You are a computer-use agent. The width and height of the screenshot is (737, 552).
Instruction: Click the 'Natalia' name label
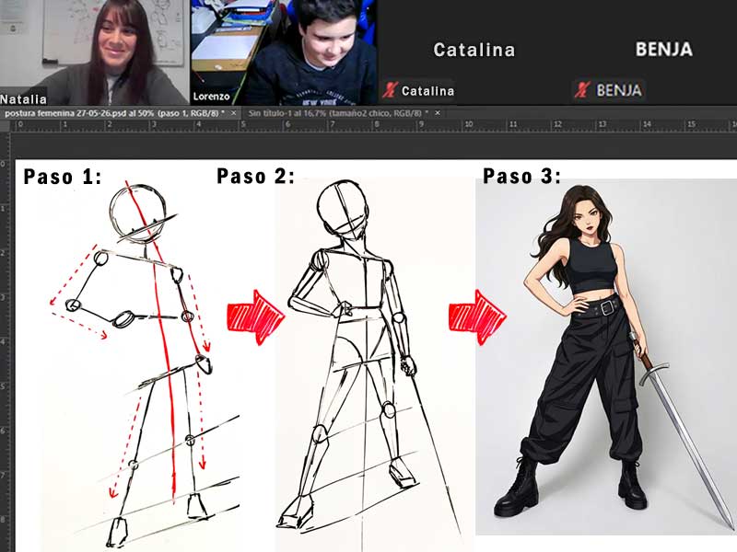coord(24,99)
